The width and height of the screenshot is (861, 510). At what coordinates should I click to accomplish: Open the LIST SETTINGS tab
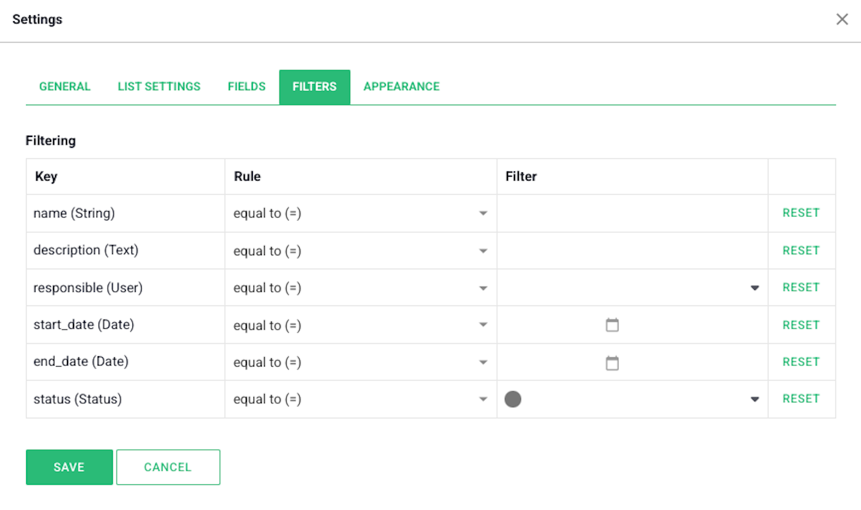tap(159, 87)
